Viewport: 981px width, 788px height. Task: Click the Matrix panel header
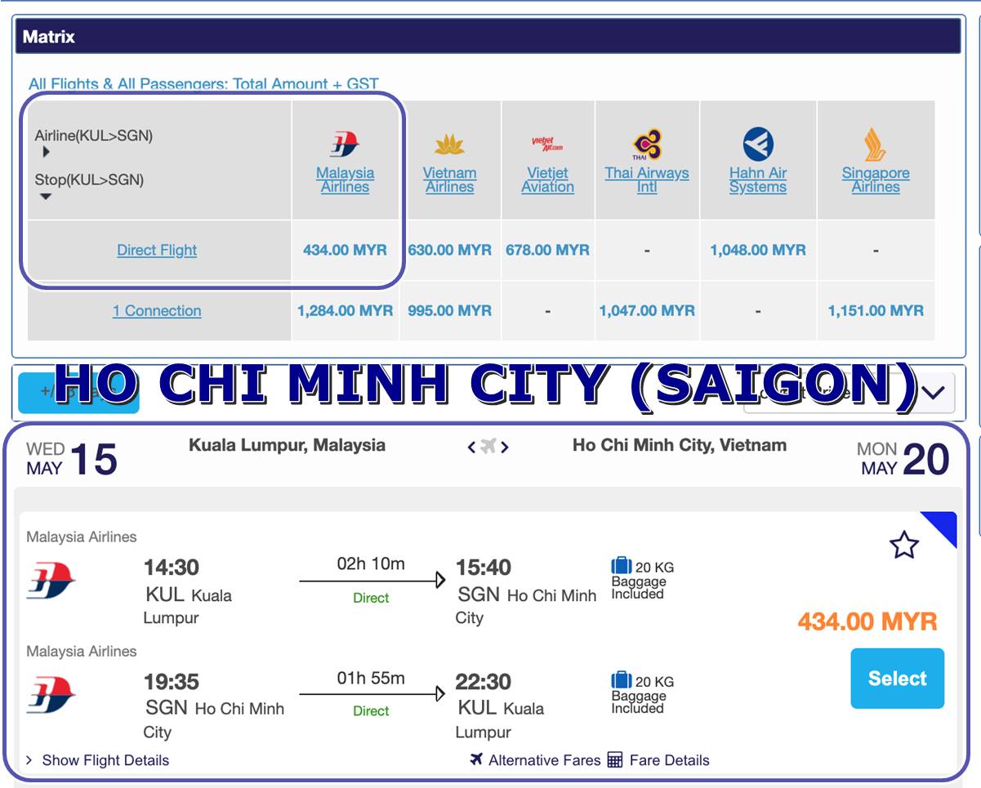(487, 36)
